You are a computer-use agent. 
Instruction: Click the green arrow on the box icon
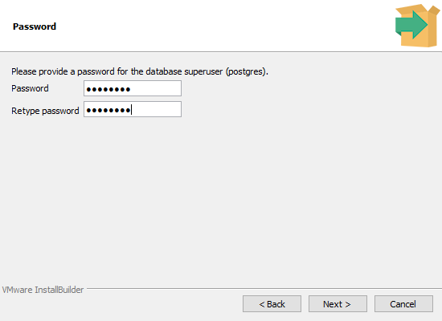411,25
